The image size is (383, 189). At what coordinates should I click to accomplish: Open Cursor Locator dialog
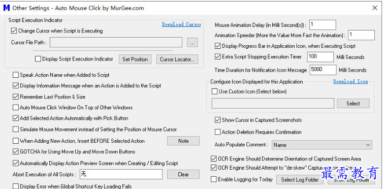tap(177, 59)
